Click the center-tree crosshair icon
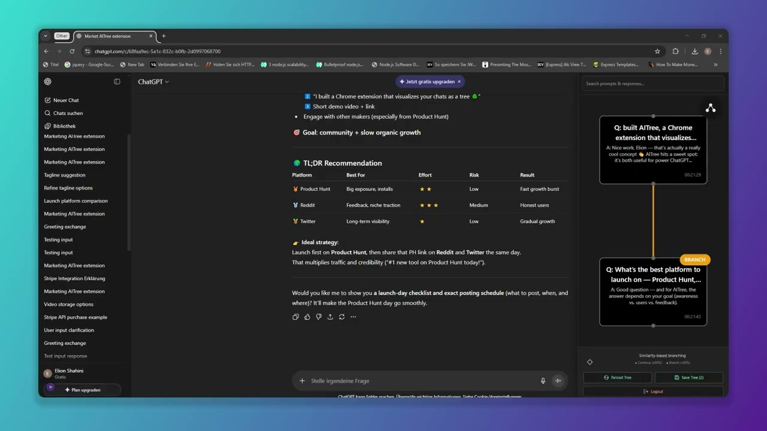This screenshot has height=431, width=767. (590, 362)
